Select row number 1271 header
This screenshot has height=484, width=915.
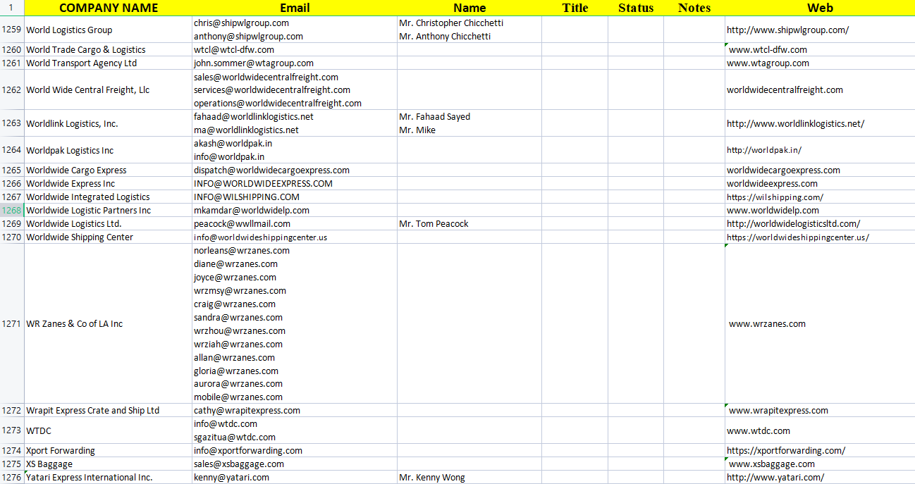tap(12, 324)
